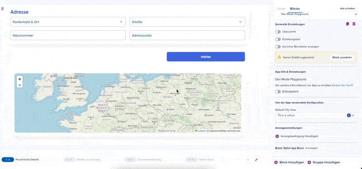This screenshot has width=362, height=169.
Task: Click Generelle Einstellungen heading
Action: point(290,24)
